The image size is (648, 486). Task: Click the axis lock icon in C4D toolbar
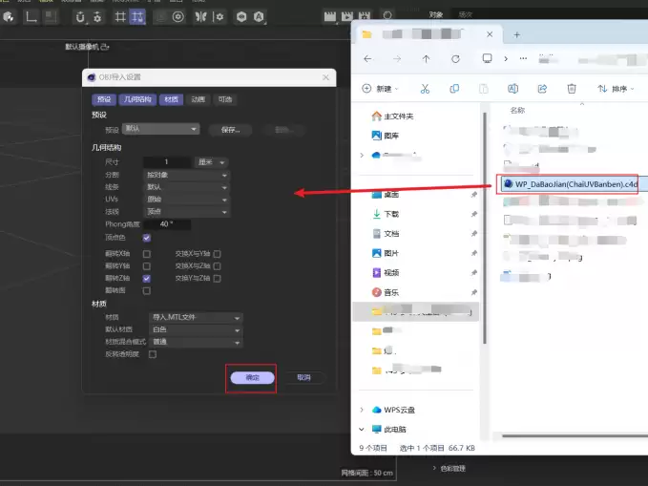(31, 17)
